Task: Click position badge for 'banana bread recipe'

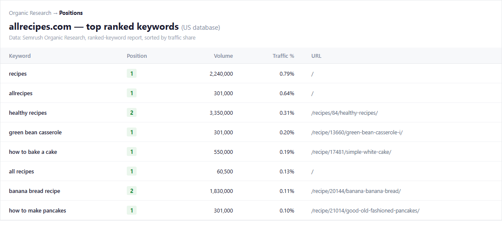Action: 131,191
